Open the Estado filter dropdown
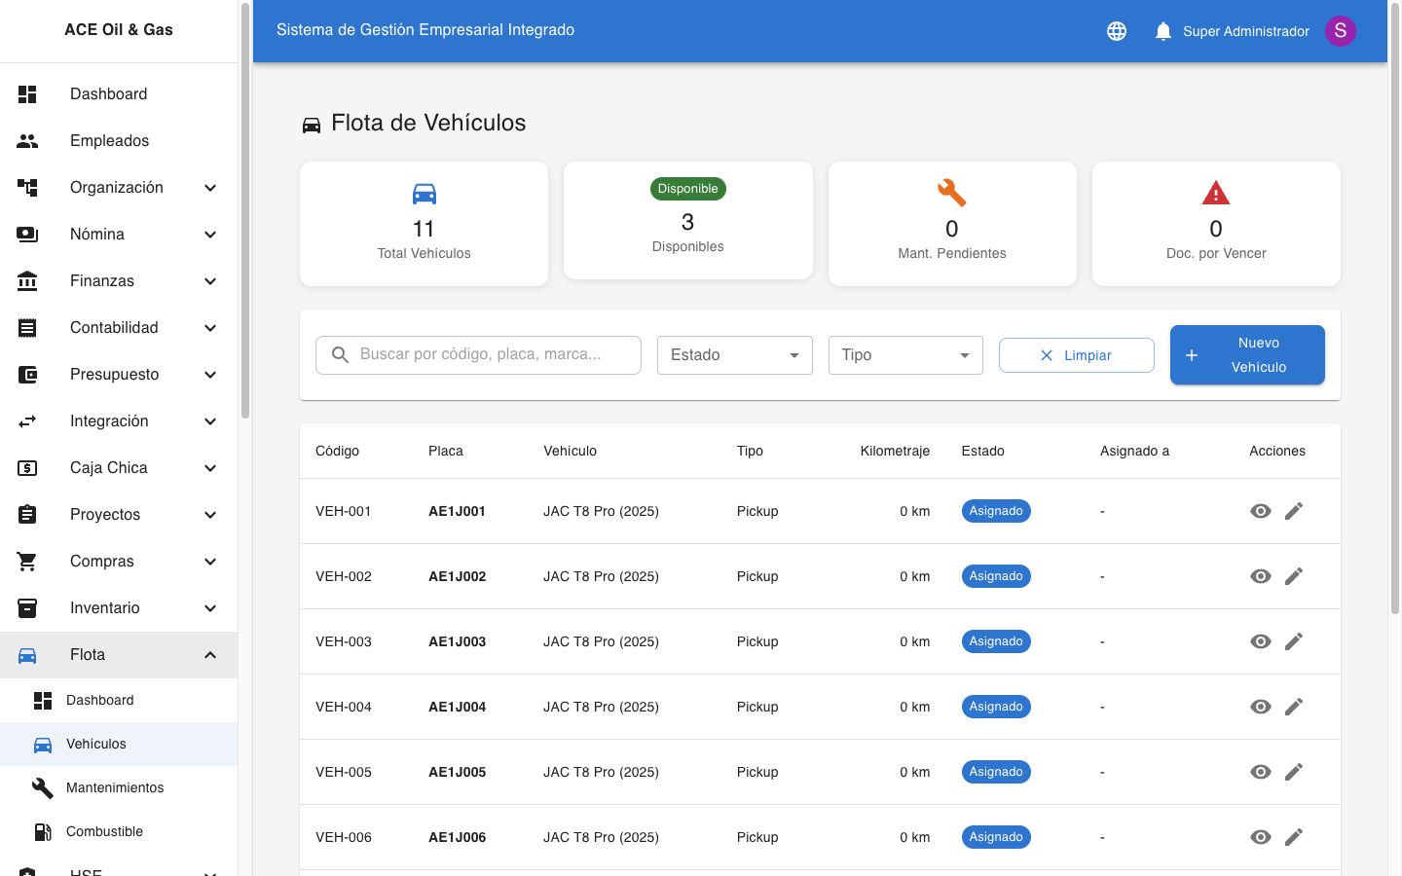 pos(734,355)
